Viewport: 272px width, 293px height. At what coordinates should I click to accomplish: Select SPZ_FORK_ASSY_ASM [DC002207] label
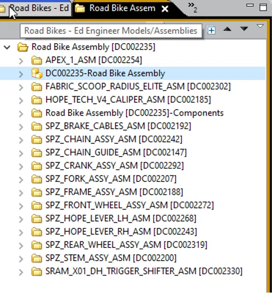pos(111,179)
